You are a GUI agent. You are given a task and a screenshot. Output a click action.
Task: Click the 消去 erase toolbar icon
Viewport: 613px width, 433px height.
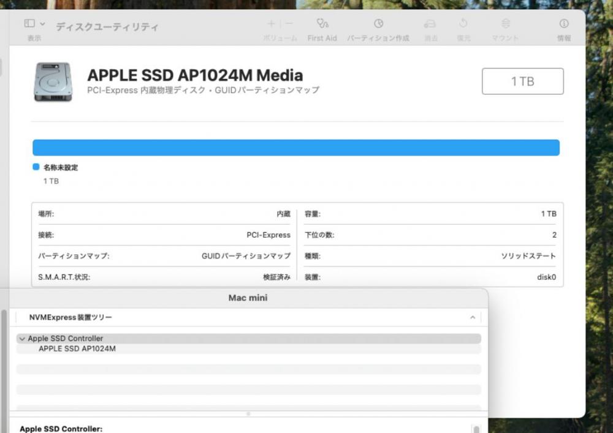430,24
